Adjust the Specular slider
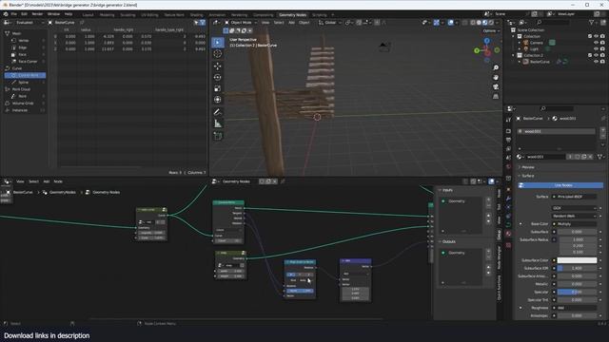The width and height of the screenshot is (609, 342). [577, 292]
